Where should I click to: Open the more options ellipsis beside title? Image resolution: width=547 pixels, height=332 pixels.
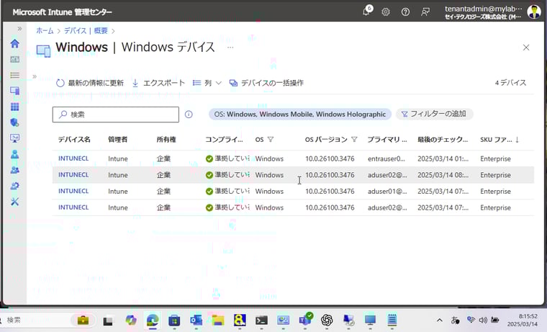pyautogui.click(x=230, y=47)
